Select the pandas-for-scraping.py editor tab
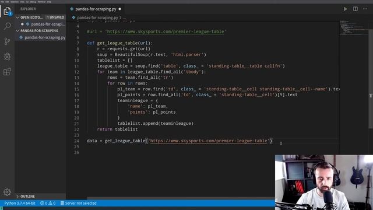Viewport: 373px width, 210px height. click(x=96, y=9)
